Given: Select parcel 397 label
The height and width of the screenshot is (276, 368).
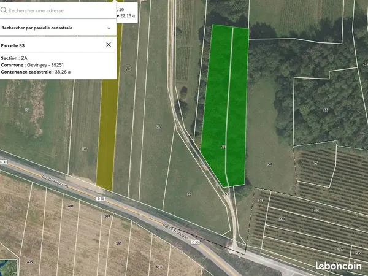Looking at the screenshot, I should (x=107, y=216).
